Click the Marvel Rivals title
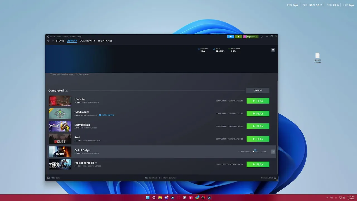 tap(82, 125)
